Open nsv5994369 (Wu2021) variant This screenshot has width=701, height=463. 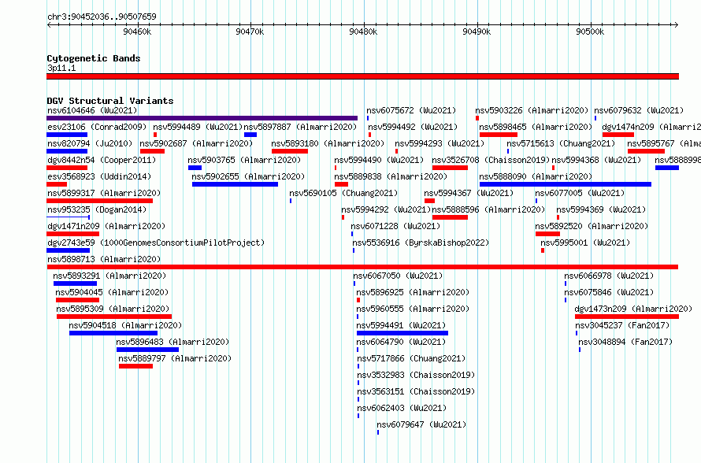(x=601, y=209)
